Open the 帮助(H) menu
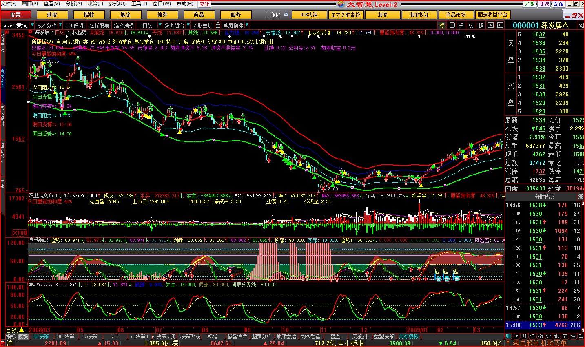 coord(185,4)
